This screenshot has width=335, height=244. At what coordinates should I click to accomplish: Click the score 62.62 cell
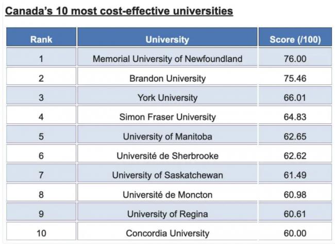[295, 156]
